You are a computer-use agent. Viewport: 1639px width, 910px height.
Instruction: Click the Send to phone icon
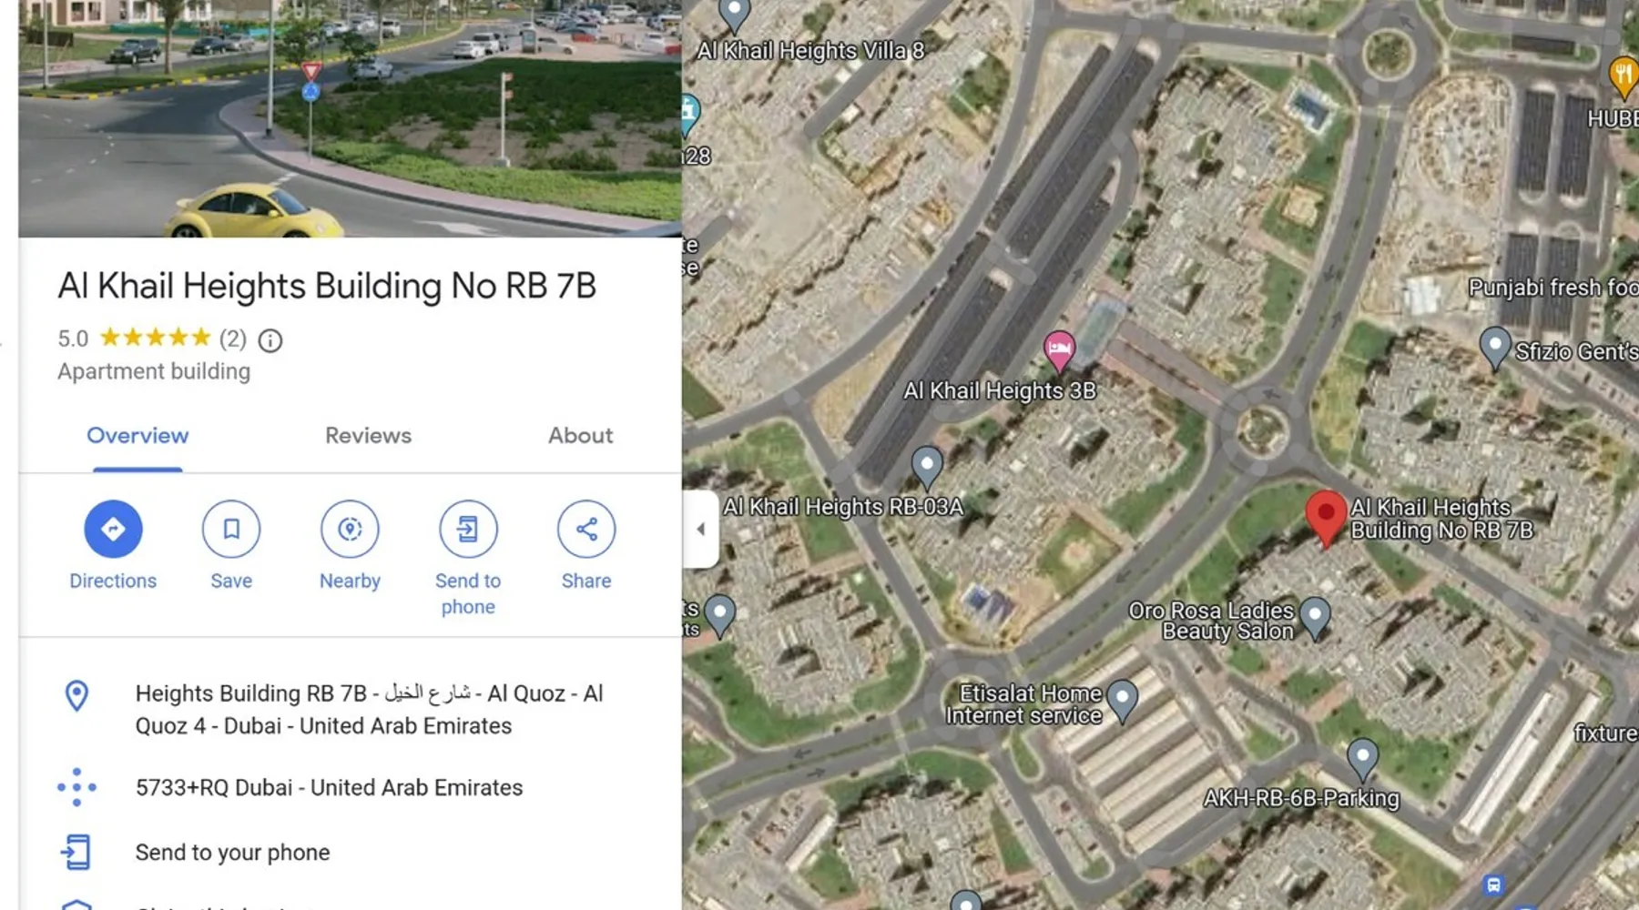[x=468, y=529]
